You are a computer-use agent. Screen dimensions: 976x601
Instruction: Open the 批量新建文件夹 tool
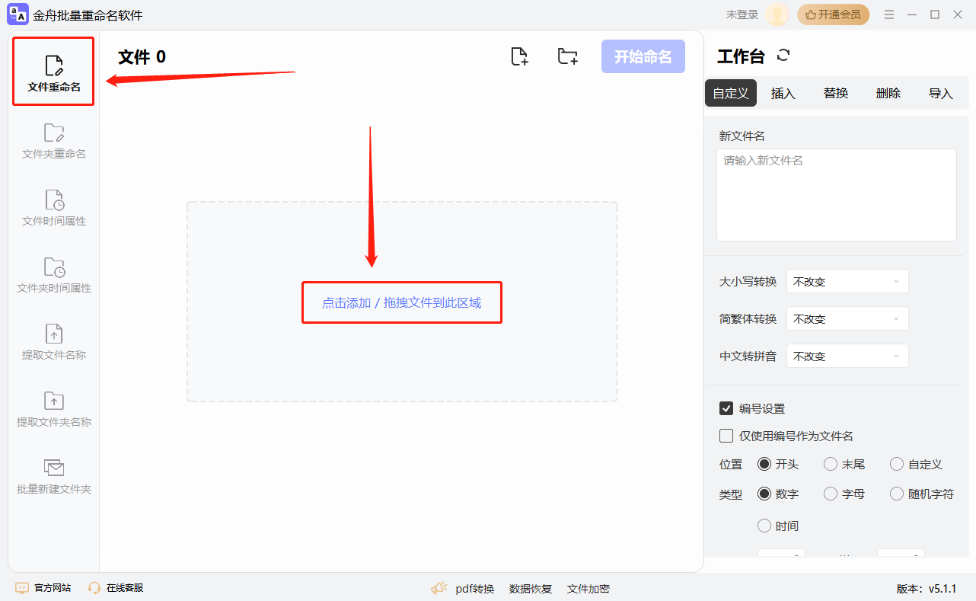pos(54,476)
